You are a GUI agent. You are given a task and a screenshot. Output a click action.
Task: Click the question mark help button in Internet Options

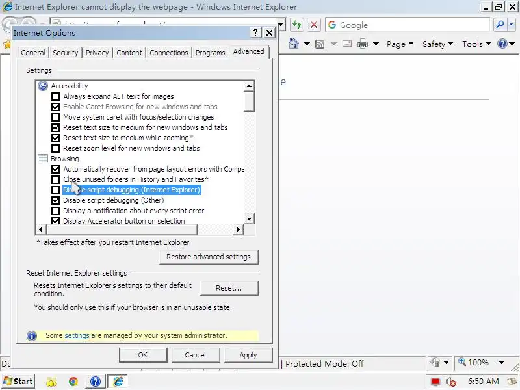(x=255, y=33)
